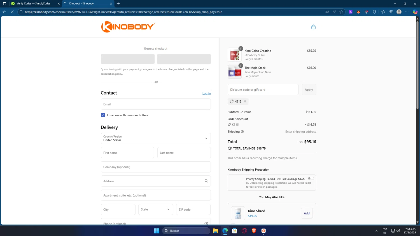Add Kino Shred to the order
This screenshot has width=420, height=236.
click(x=307, y=213)
